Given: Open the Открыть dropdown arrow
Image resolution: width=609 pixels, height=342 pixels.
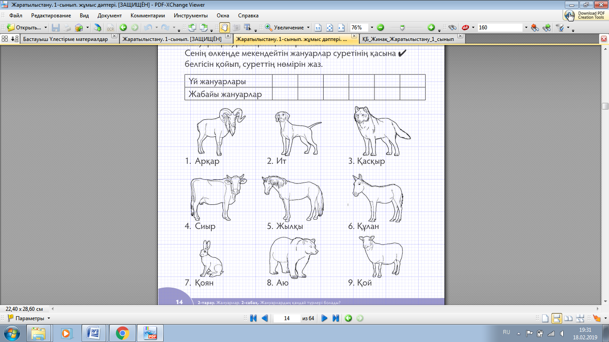Looking at the screenshot, I should tap(45, 28).
